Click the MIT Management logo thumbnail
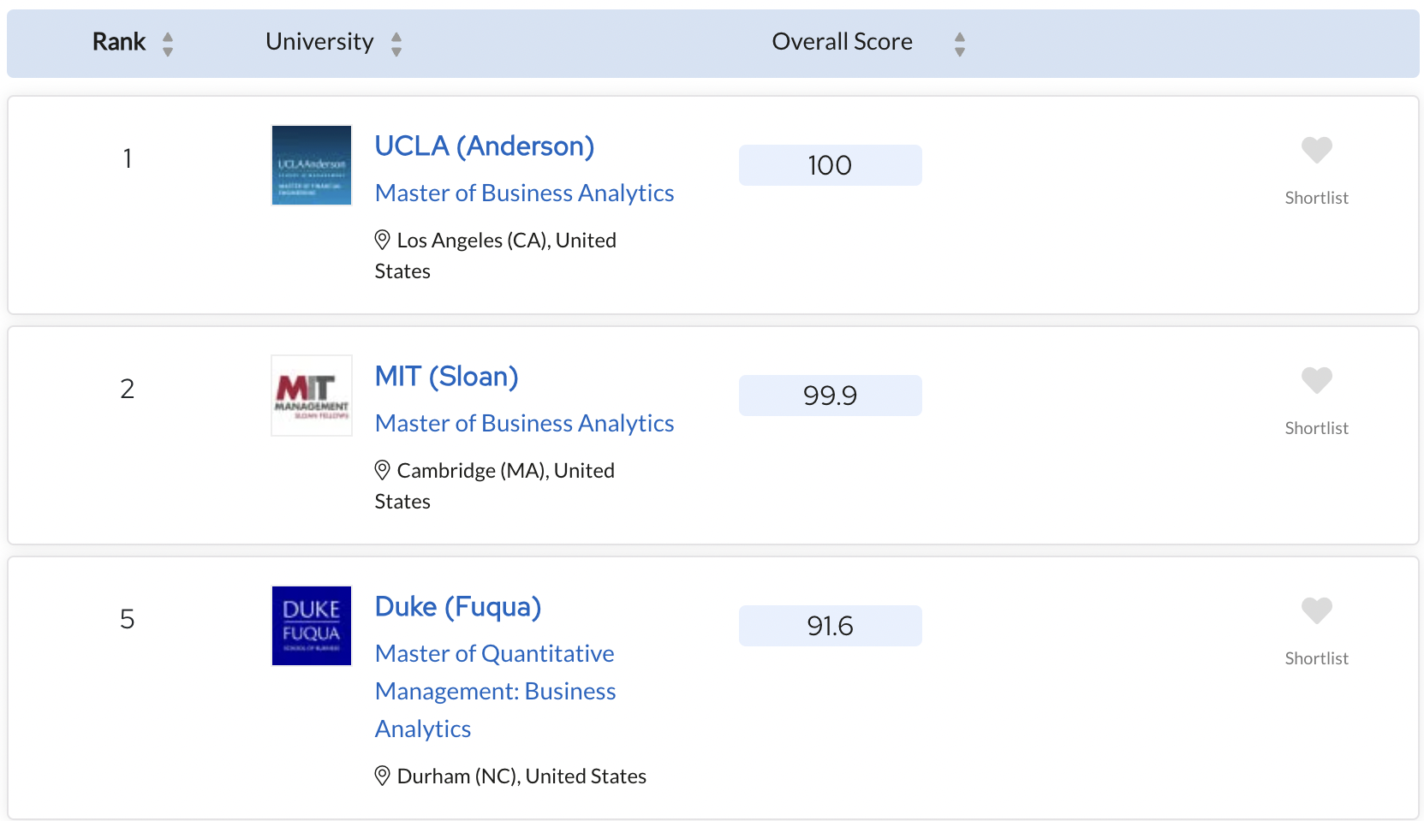Screen dimensions: 1424x821 coord(312,396)
